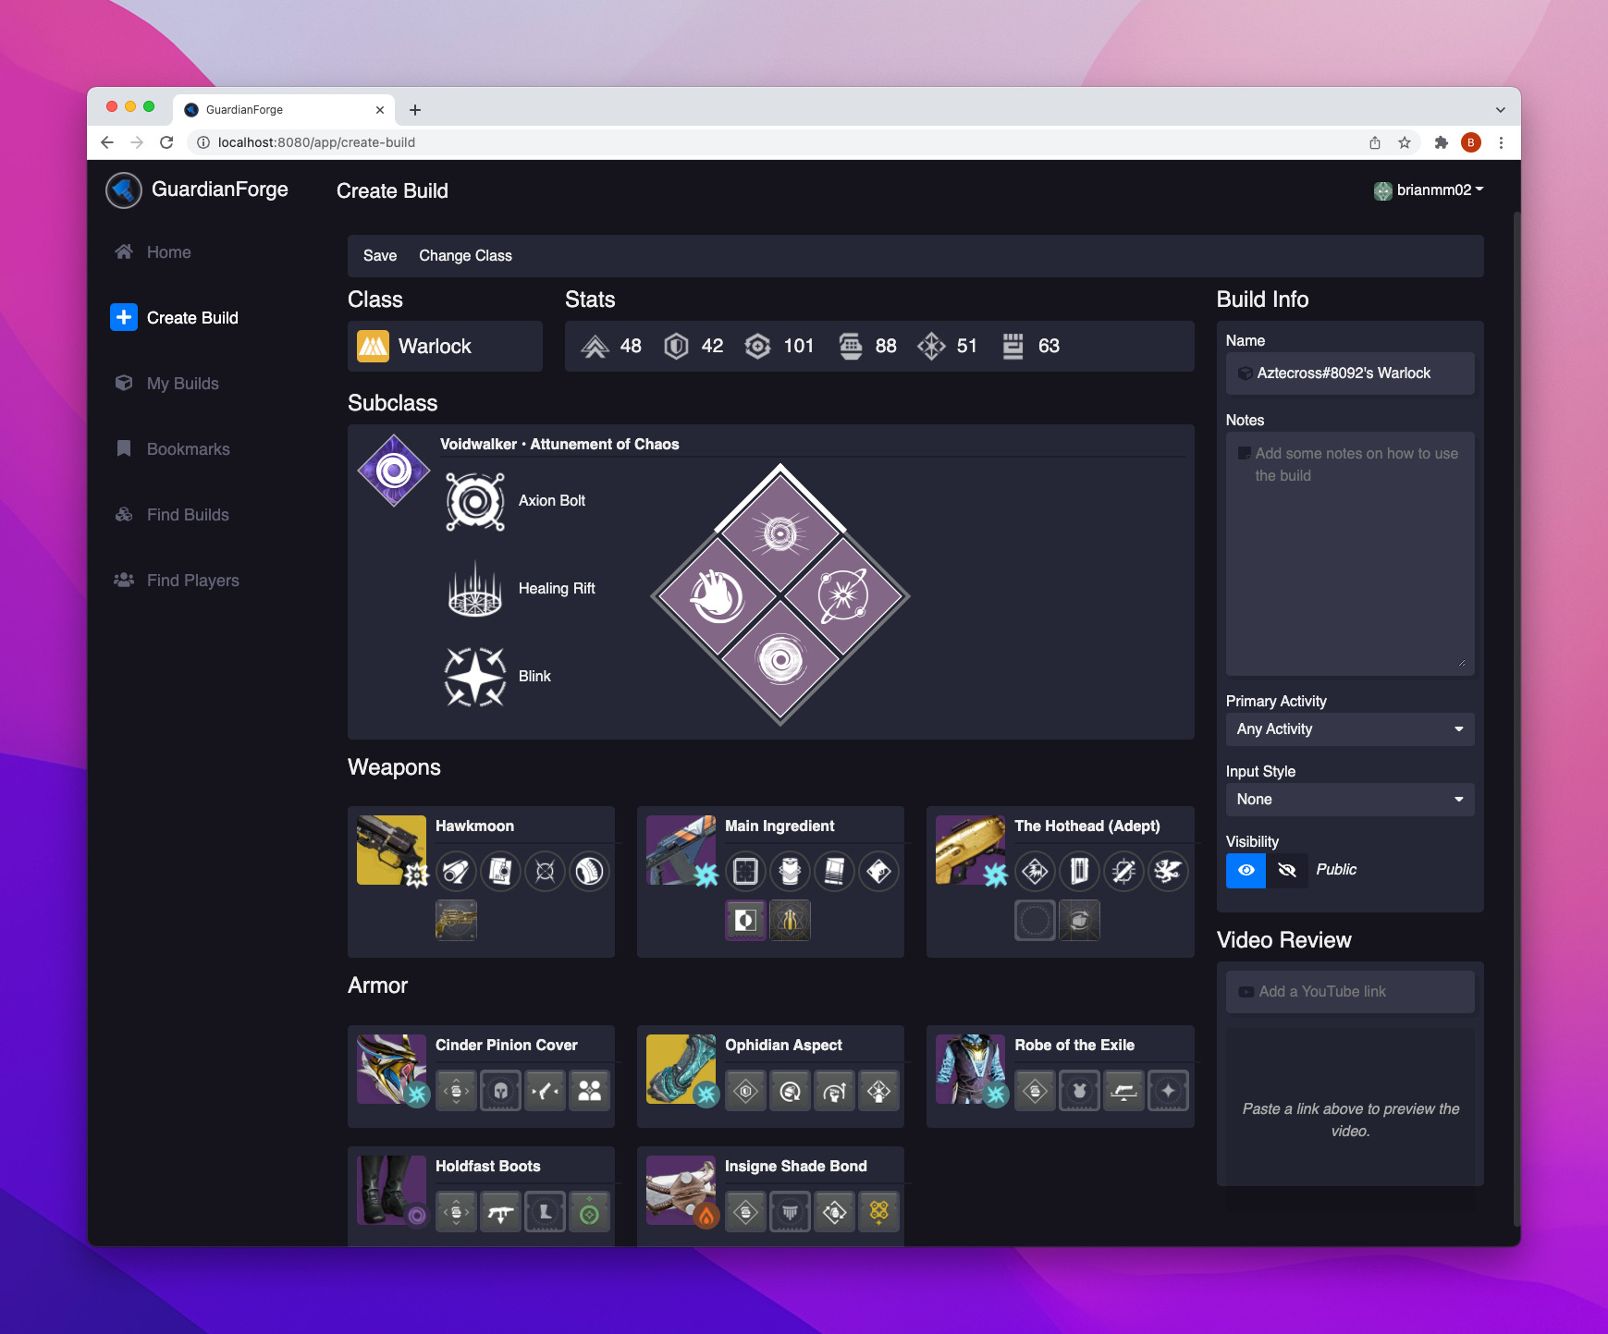Image resolution: width=1608 pixels, height=1334 pixels.
Task: Open Find Builds in sidebar
Action: pyautogui.click(x=171, y=515)
